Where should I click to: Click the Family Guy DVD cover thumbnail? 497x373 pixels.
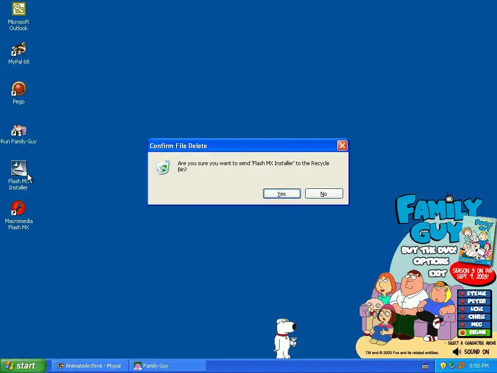point(477,240)
